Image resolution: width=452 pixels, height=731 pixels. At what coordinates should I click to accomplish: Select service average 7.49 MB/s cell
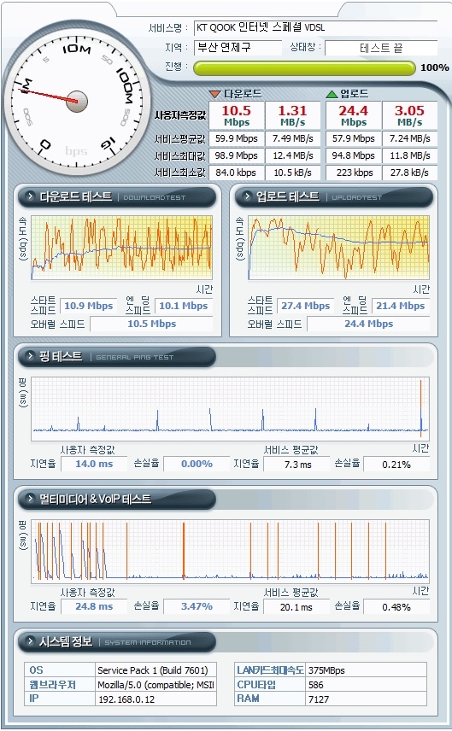[x=293, y=138]
